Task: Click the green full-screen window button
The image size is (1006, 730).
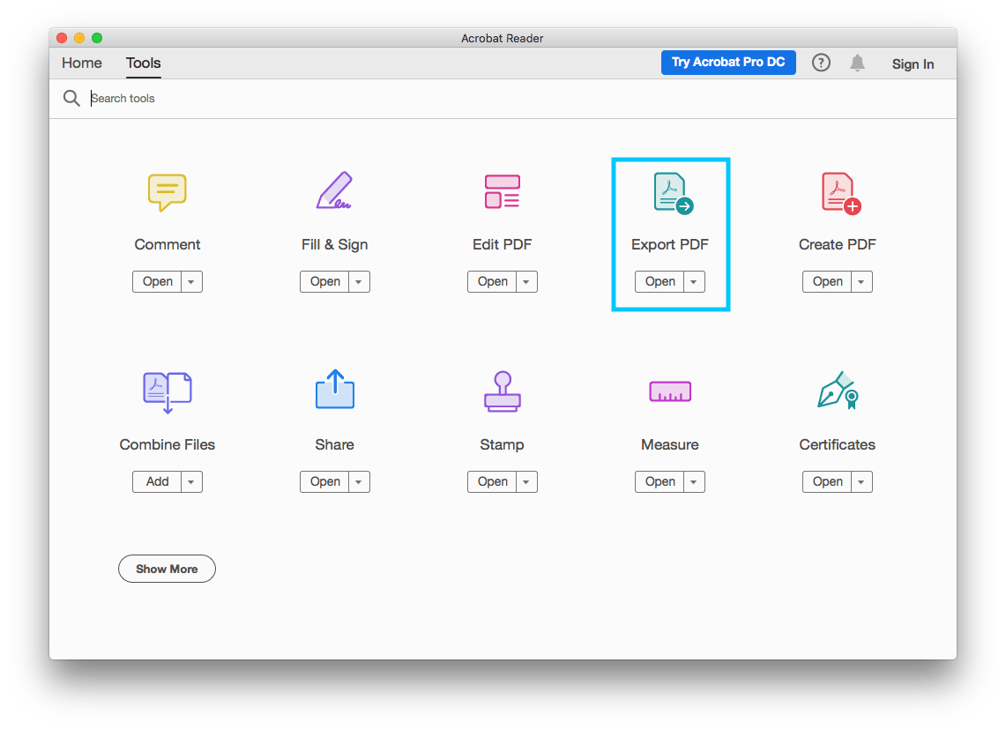Action: point(97,38)
